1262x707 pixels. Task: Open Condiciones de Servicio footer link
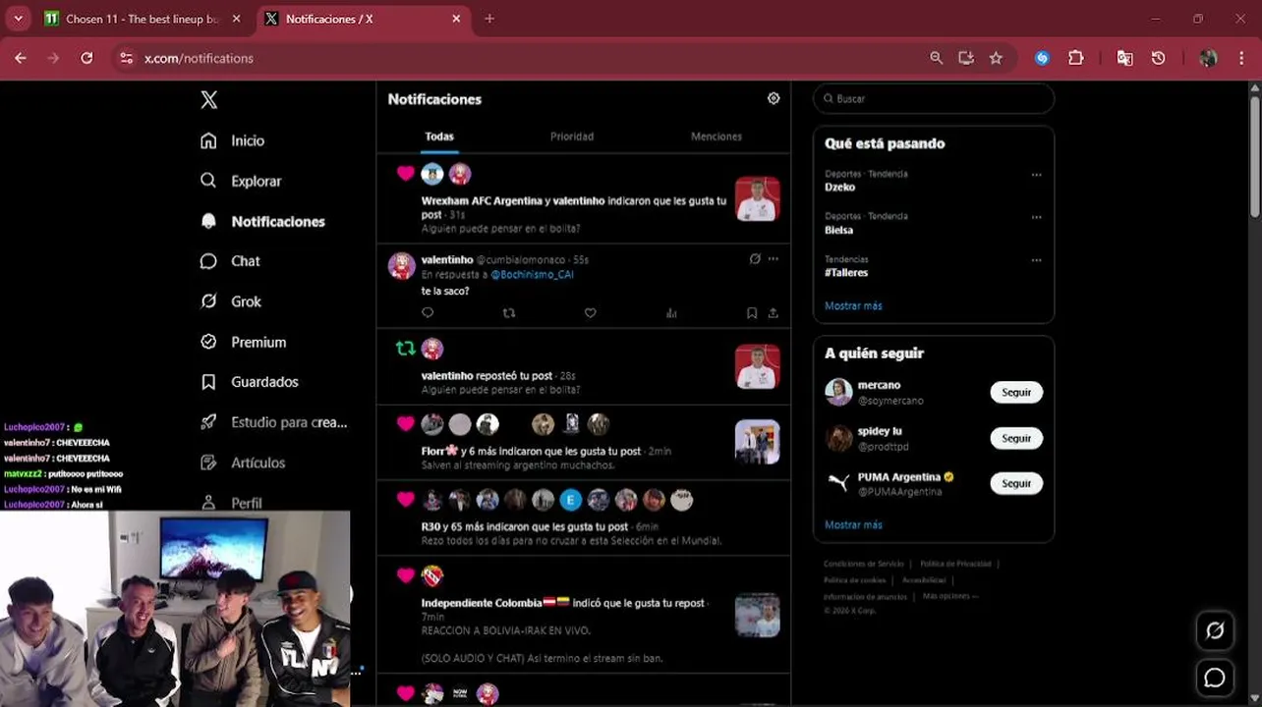(863, 564)
